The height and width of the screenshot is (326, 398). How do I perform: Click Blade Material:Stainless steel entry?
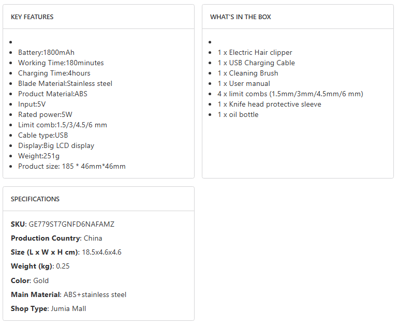pos(65,83)
